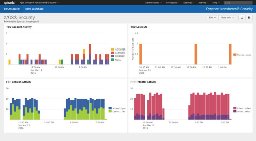Click the z/OS Security page heading
This screenshot has width=256, height=141.
point(20,17)
